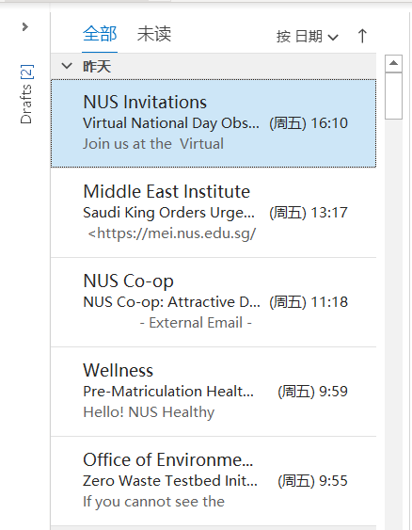This screenshot has width=412, height=530.
Task: Expand the collapsed folder pane chevron
Action: [x=25, y=26]
